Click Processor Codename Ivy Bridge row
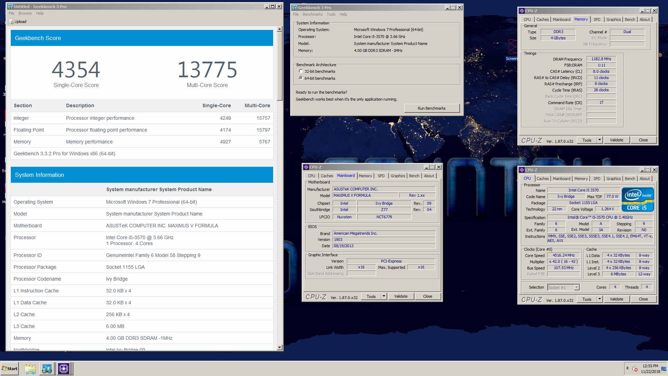This screenshot has width=668, height=376. point(142,279)
